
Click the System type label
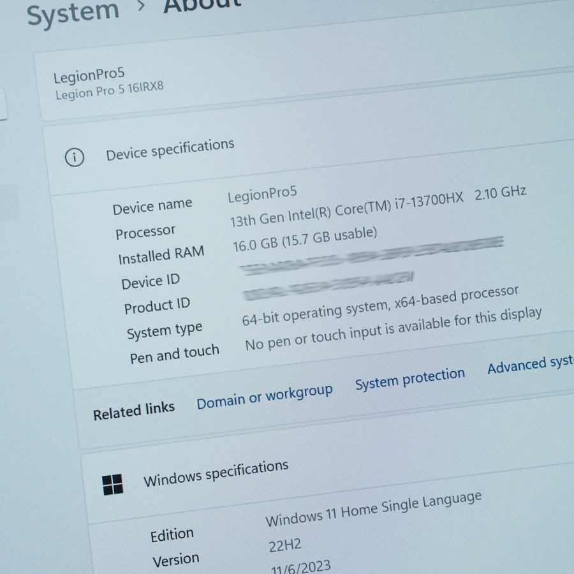165,330
